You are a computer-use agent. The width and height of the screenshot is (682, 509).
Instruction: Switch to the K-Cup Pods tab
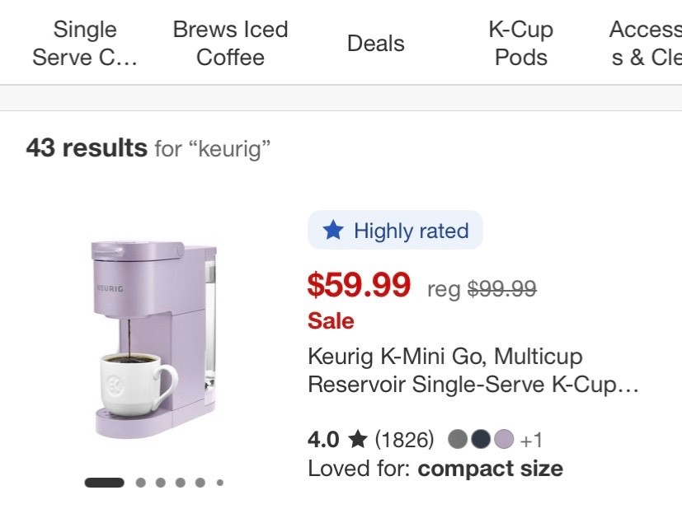coord(520,44)
